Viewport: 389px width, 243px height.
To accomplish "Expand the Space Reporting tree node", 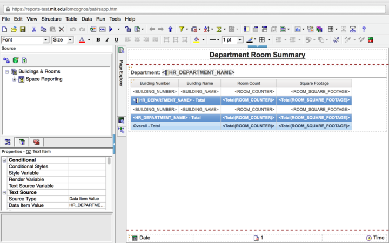I will coord(14,79).
